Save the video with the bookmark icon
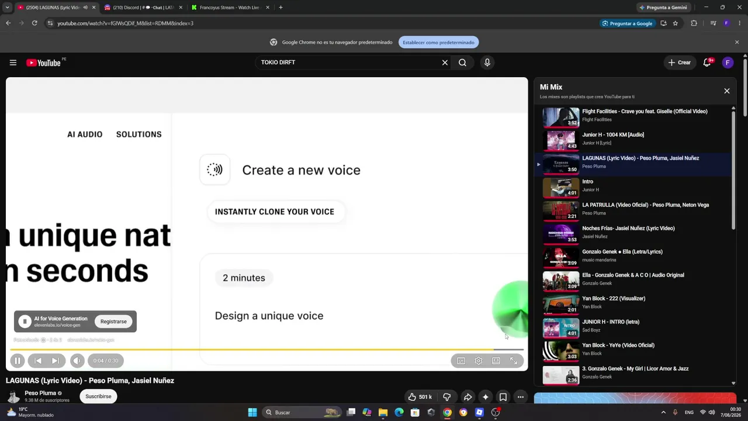 (503, 397)
